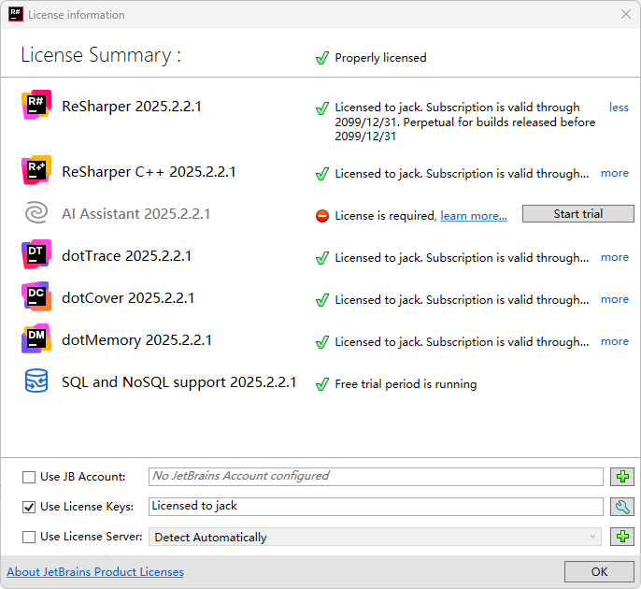Click the dotTrace product icon

[x=36, y=256]
